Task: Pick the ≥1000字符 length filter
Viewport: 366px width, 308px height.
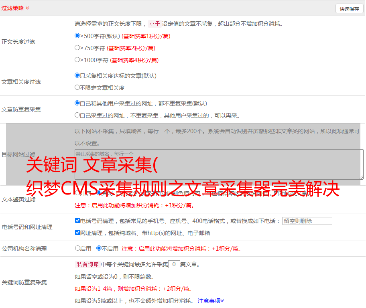Action: click(77, 60)
